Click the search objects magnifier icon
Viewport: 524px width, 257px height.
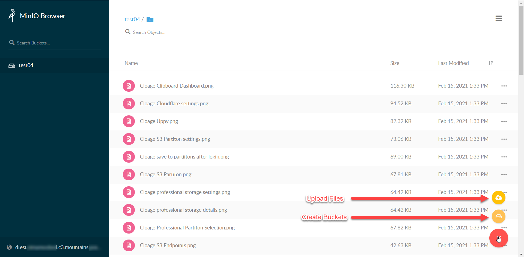click(128, 32)
